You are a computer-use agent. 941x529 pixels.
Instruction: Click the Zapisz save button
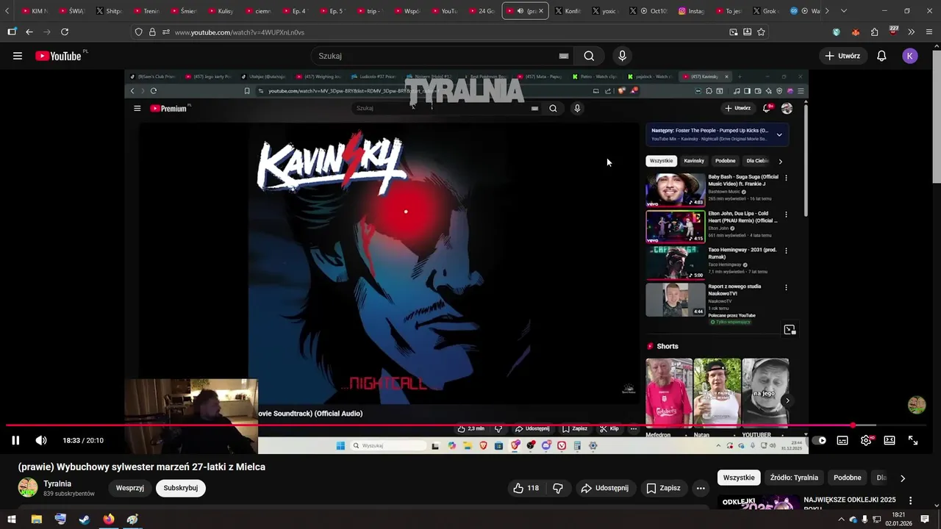click(663, 488)
